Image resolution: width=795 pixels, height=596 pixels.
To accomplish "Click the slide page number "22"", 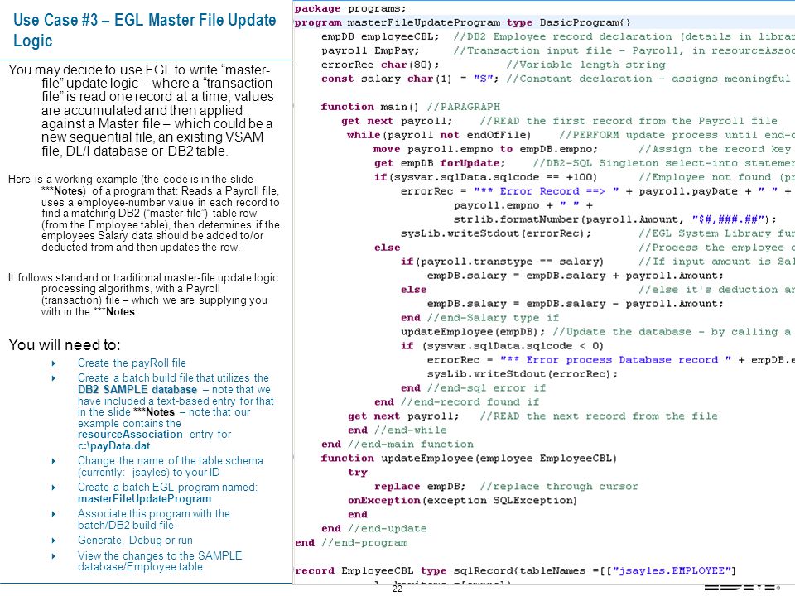I will pyautogui.click(x=397, y=589).
